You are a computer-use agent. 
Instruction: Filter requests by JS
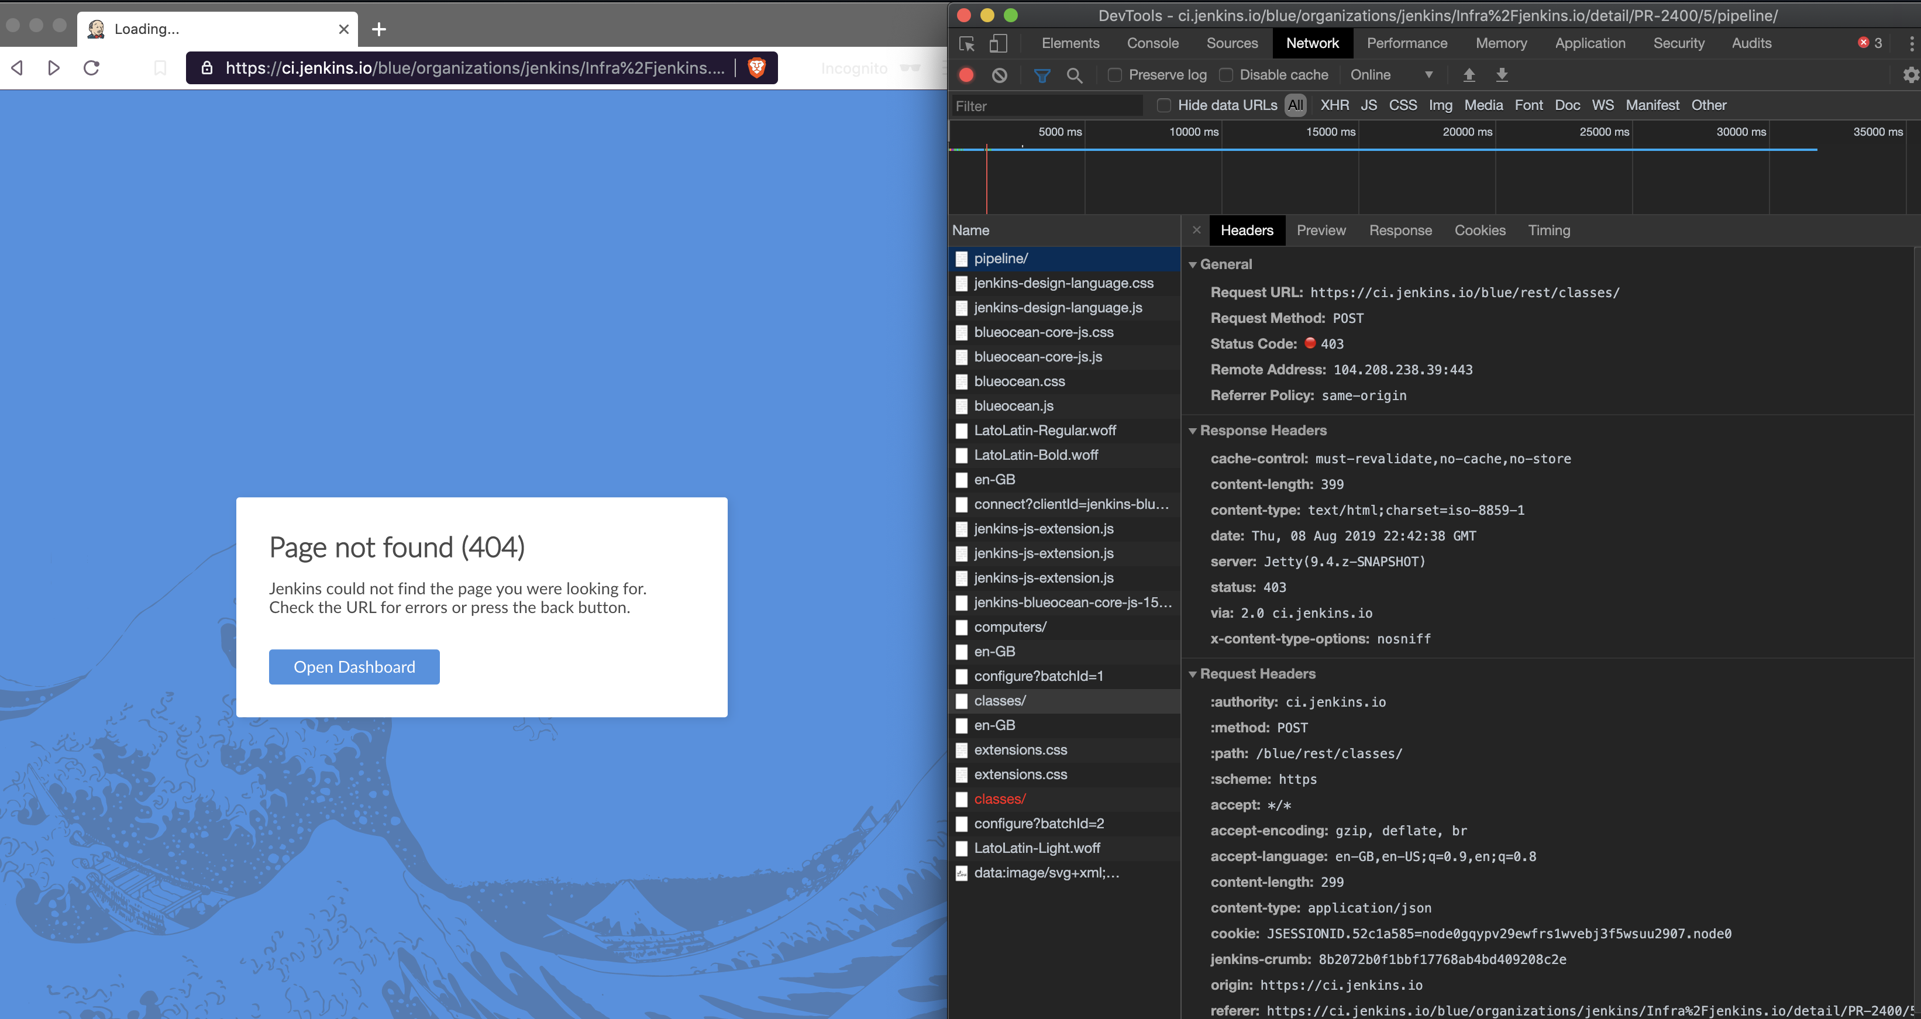(1369, 105)
